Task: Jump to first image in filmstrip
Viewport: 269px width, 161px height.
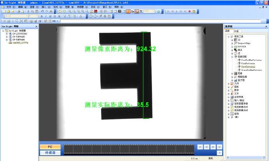Action: (x=200, y=147)
